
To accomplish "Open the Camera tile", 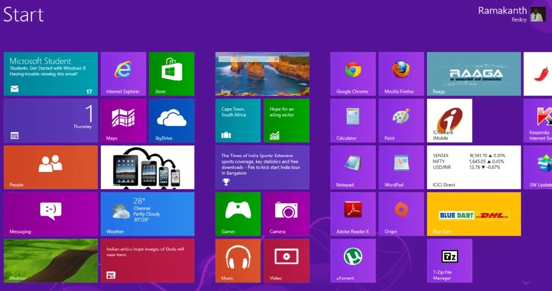I will click(x=287, y=214).
